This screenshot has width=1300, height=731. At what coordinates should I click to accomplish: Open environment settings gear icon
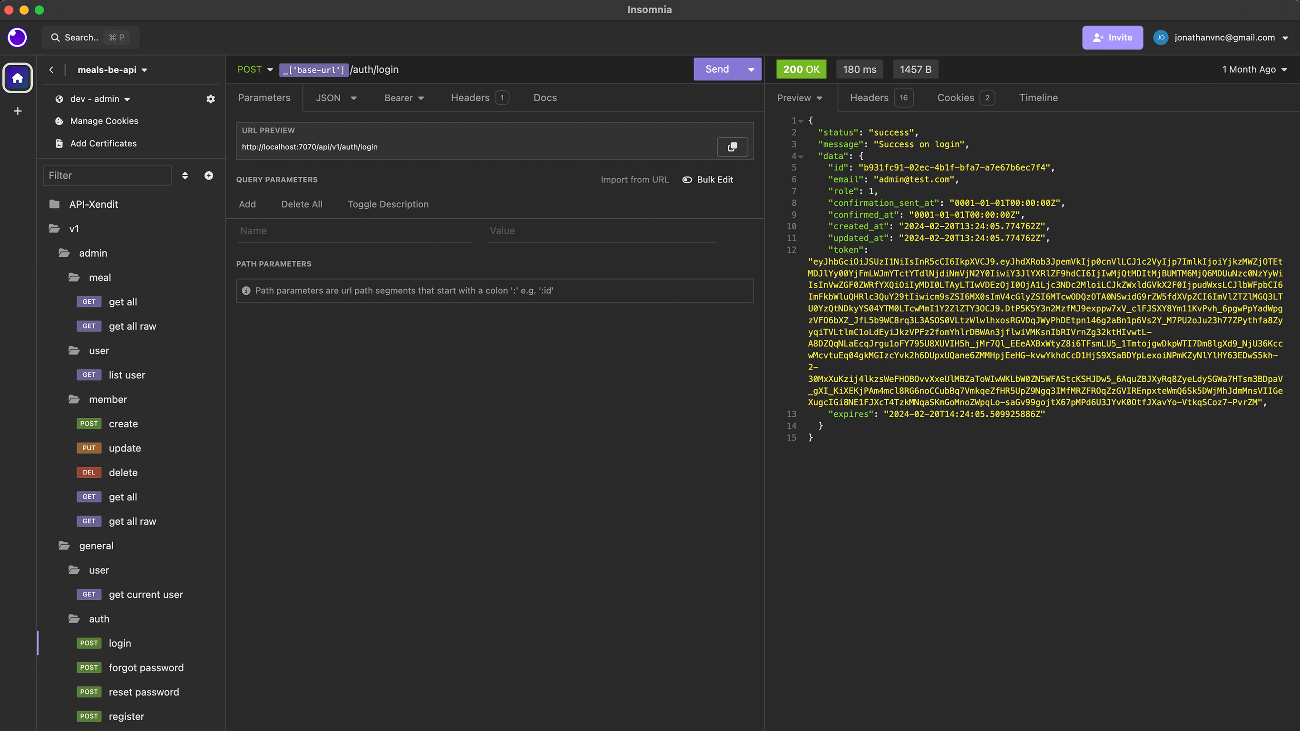210,99
